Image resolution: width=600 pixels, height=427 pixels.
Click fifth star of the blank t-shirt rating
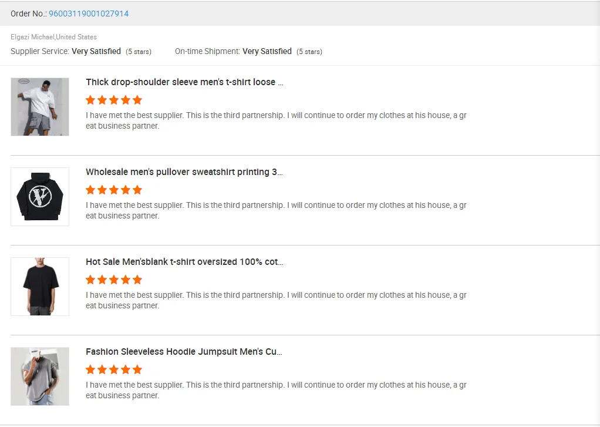(x=137, y=280)
